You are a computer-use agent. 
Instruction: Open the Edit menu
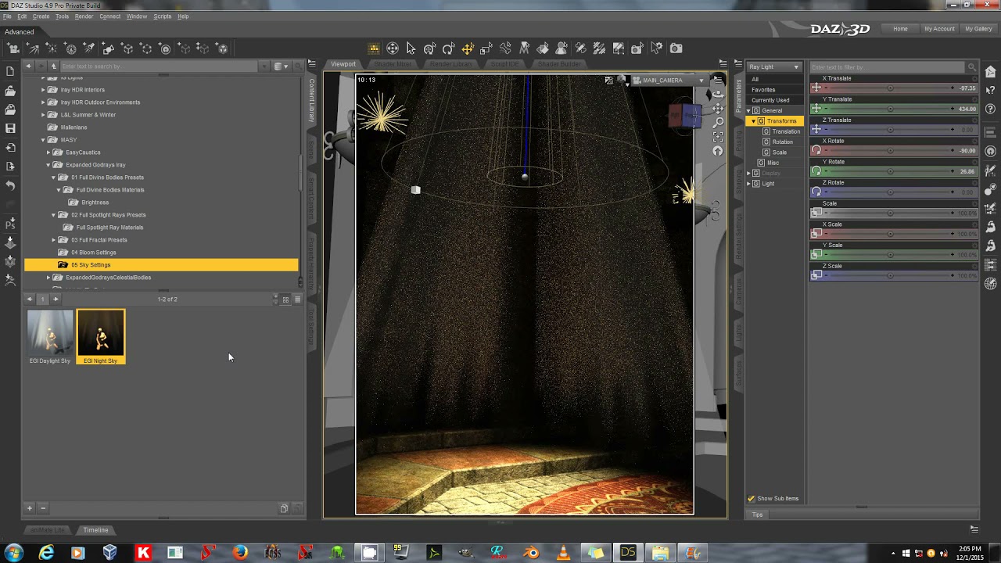[x=22, y=16]
